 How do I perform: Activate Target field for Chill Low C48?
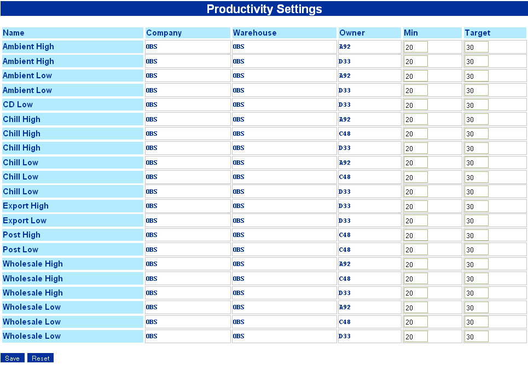[x=477, y=177]
